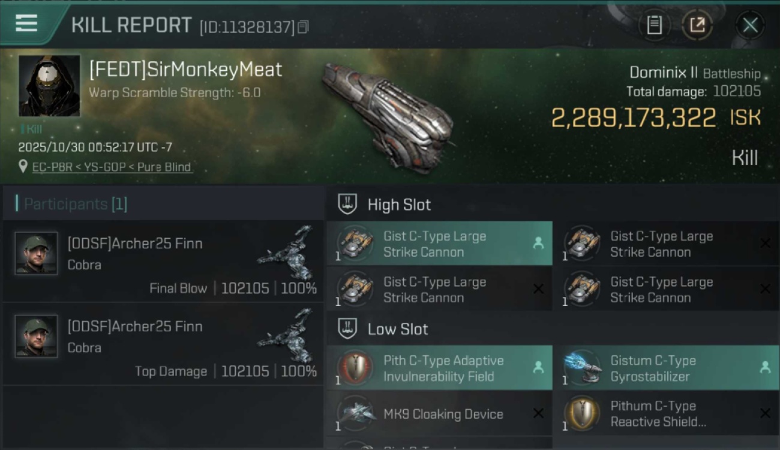This screenshot has width=780, height=450.
Task: Open the hamburger main menu
Action: coord(26,23)
